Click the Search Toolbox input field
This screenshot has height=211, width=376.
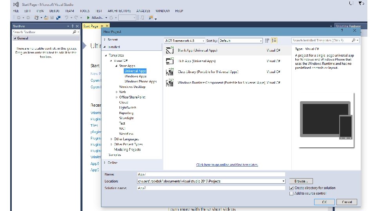tap(42, 32)
